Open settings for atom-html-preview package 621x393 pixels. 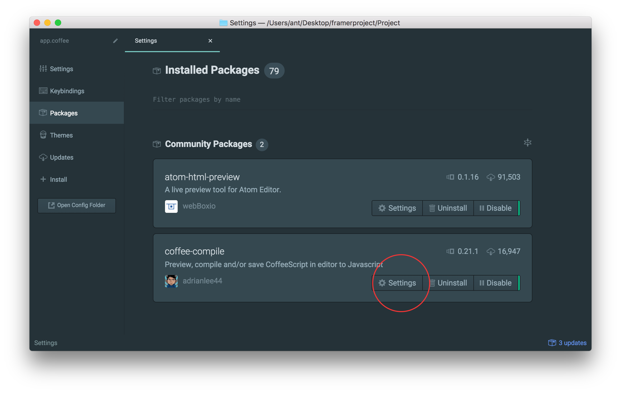(397, 208)
